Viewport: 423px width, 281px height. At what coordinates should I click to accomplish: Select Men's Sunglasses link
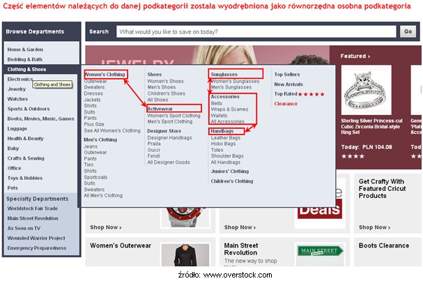point(231,87)
